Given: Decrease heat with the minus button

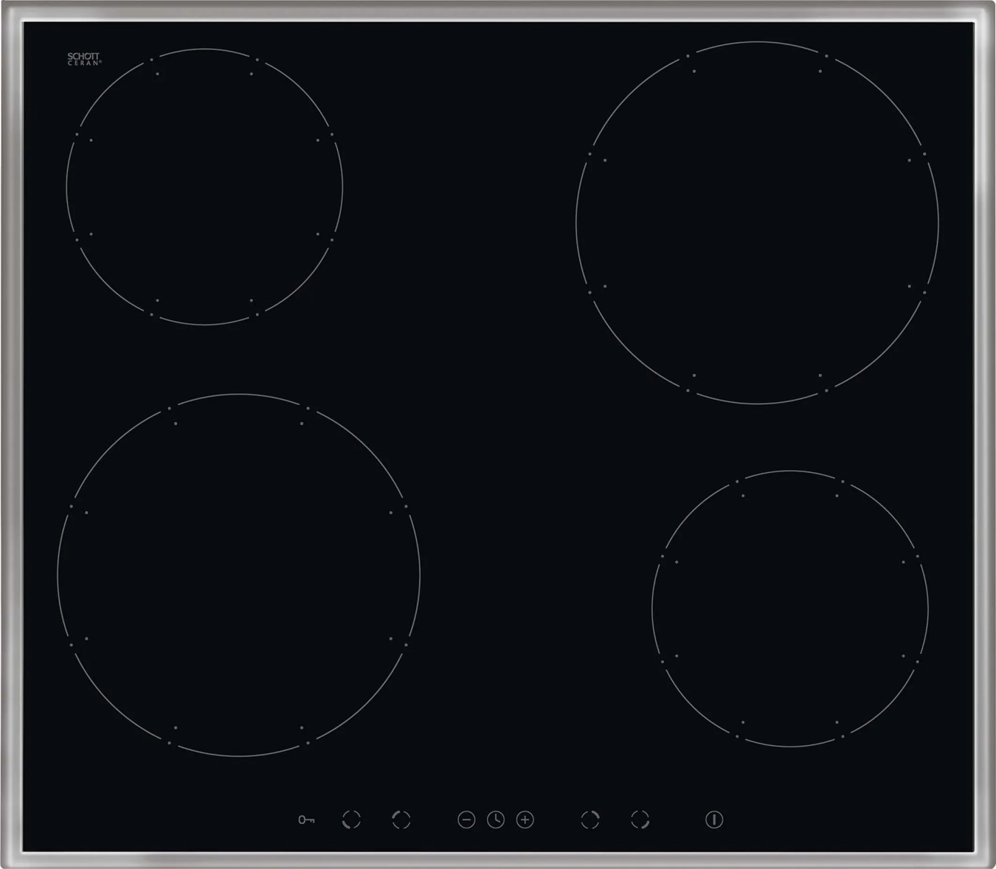Looking at the screenshot, I should pos(467,819).
